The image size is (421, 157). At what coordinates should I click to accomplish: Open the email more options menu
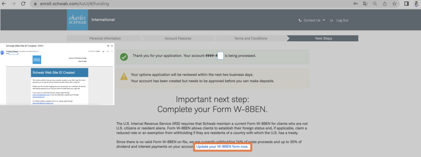[x=112, y=52]
